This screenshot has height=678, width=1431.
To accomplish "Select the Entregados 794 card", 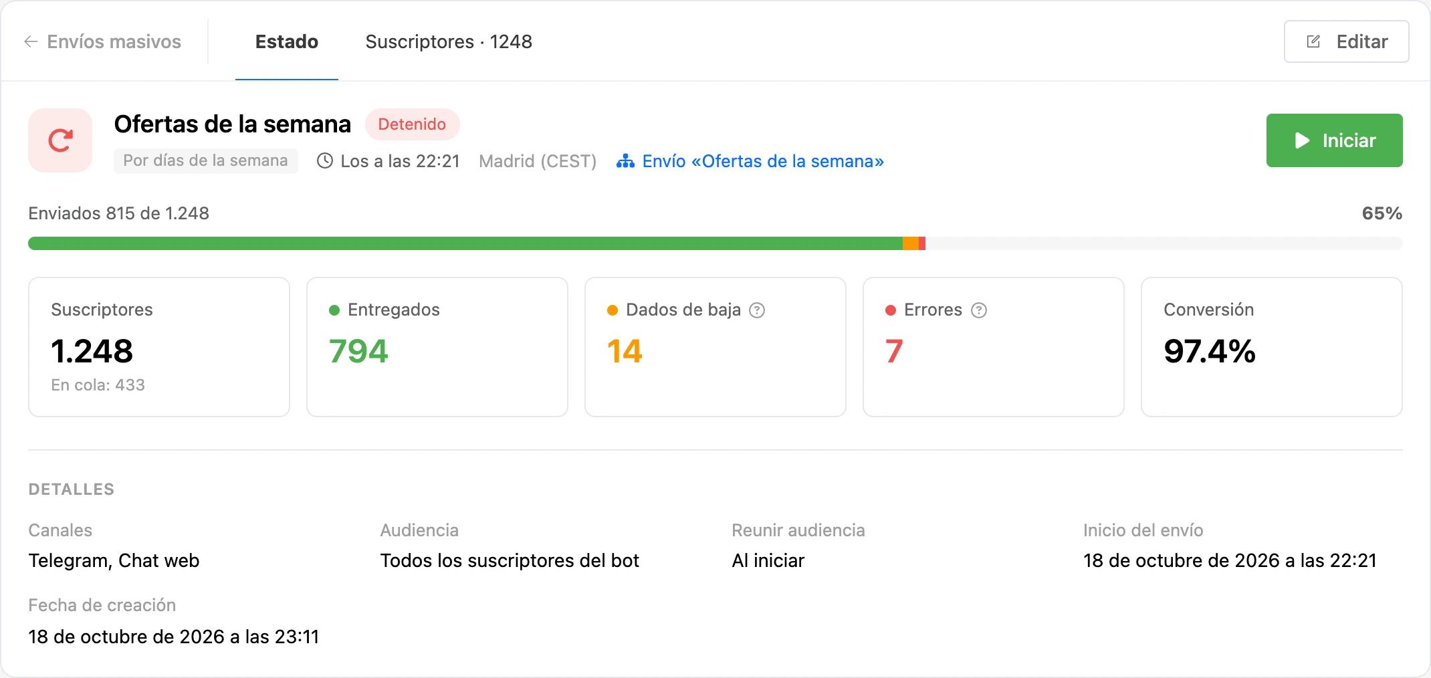I will point(437,347).
